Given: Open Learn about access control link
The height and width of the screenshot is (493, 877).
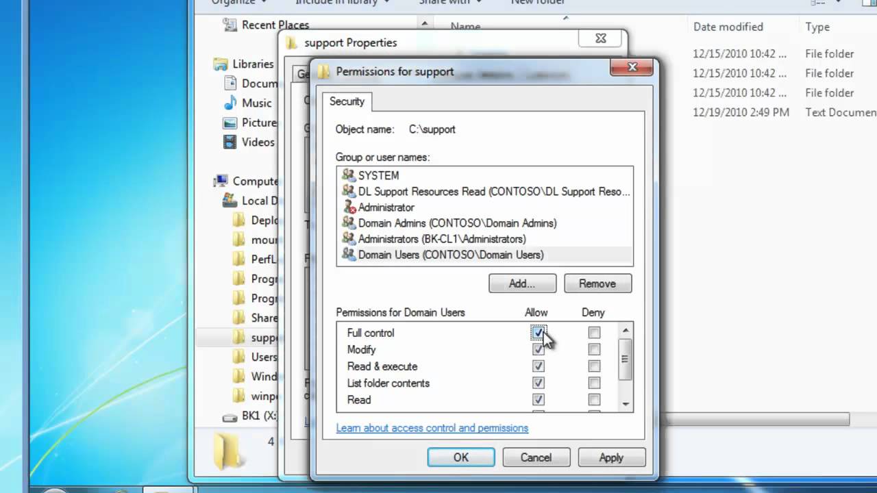Looking at the screenshot, I should click(432, 428).
